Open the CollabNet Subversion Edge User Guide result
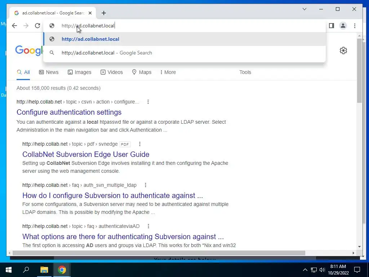369x277 pixels. click(x=86, y=154)
